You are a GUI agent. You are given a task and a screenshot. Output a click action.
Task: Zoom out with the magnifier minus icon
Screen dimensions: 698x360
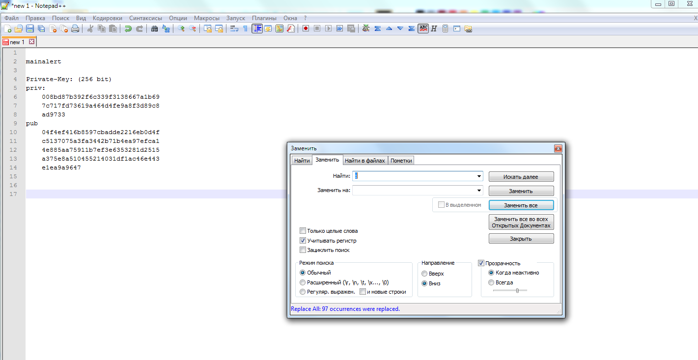click(193, 28)
